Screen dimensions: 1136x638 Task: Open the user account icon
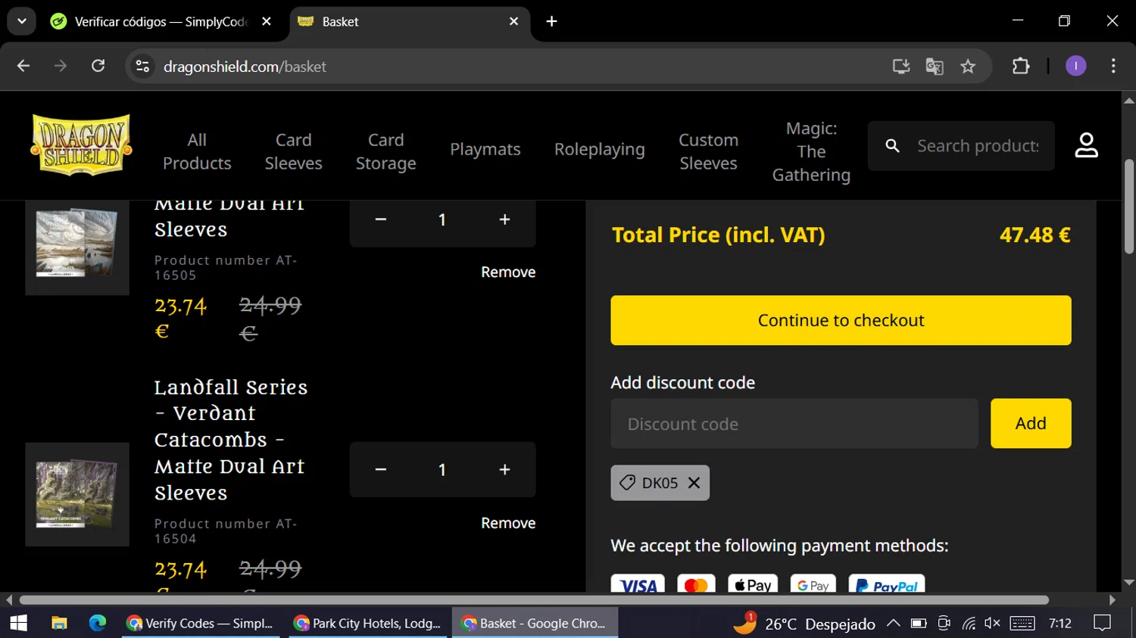coord(1086,145)
